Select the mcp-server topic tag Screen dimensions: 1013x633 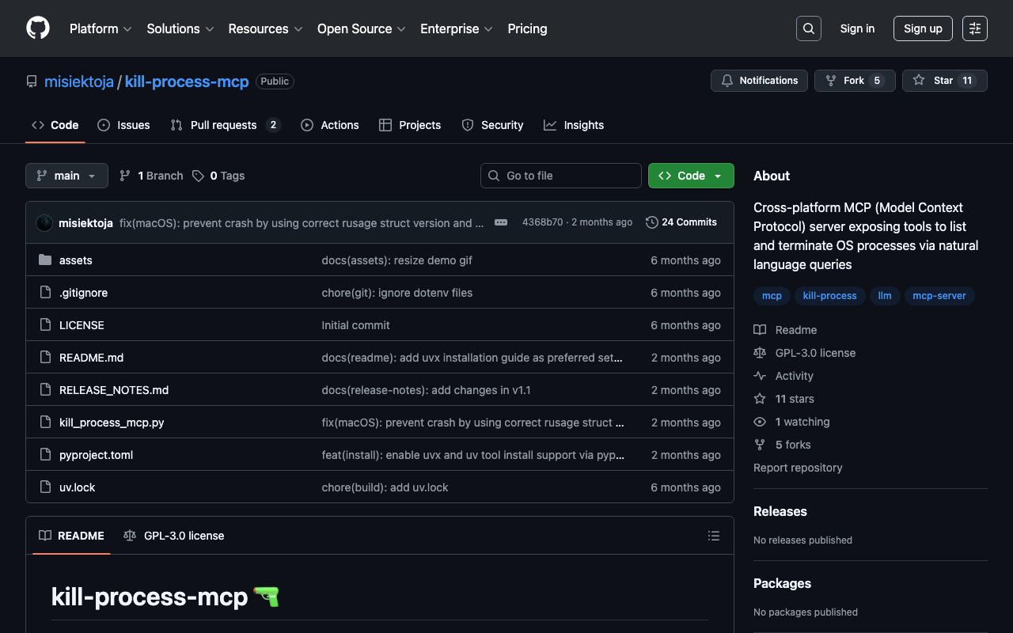(939, 296)
